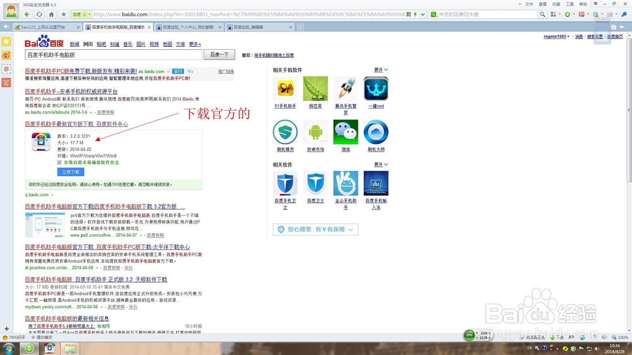Open the address bar history dropdown
The height and width of the screenshot is (355, 632).
point(423,15)
